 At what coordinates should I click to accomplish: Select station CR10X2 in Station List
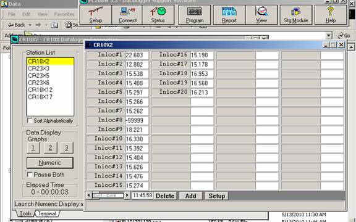[51, 62]
